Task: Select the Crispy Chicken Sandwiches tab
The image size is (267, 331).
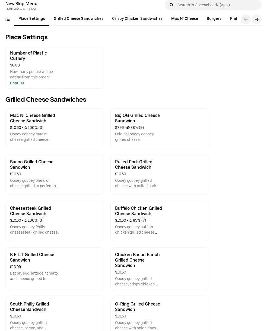Action: [x=137, y=18]
